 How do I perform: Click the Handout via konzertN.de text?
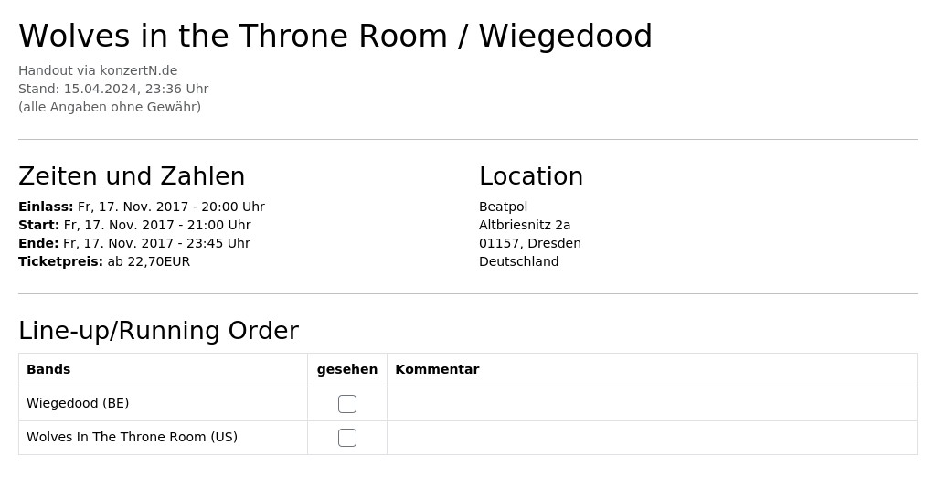point(98,70)
